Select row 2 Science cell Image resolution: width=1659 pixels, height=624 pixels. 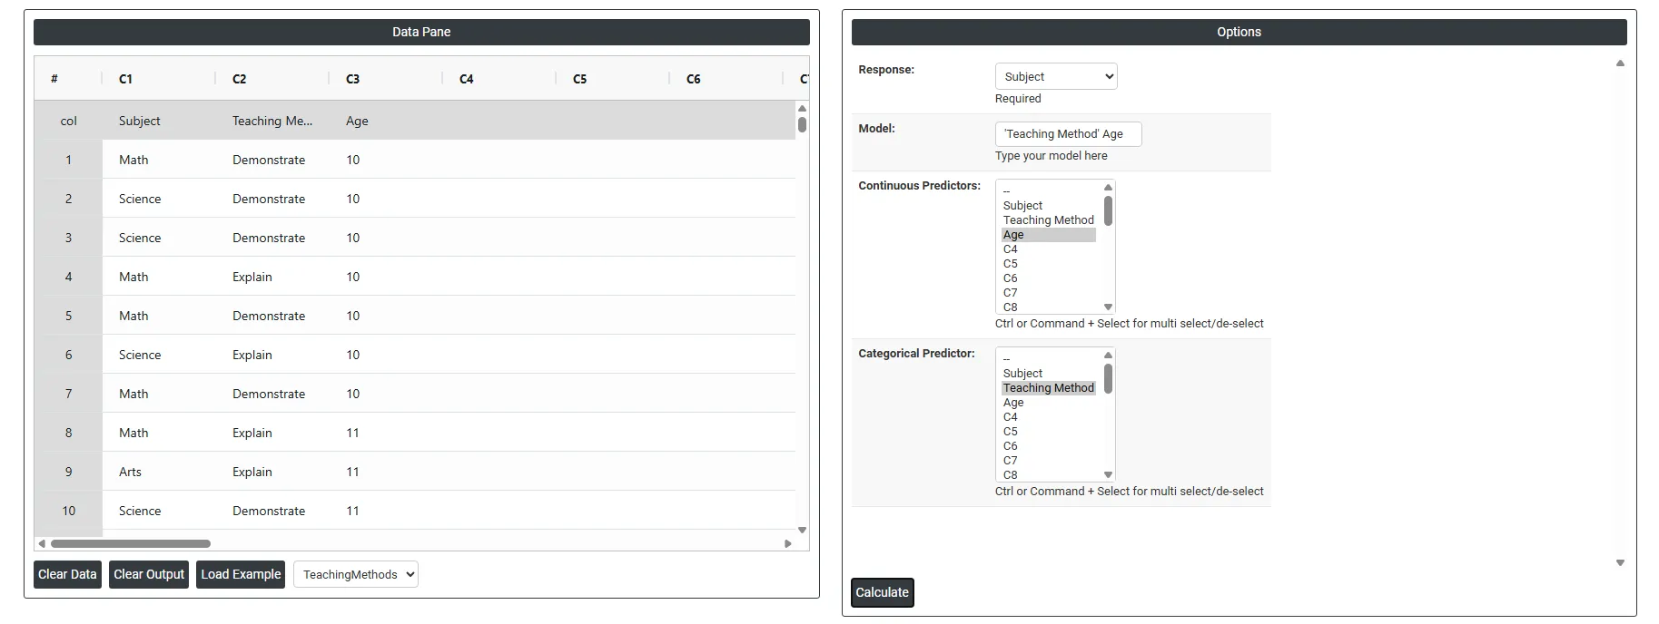coord(159,199)
